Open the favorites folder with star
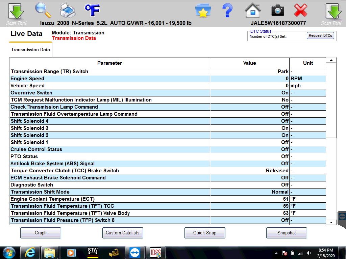The image size is (346, 259). (203, 11)
